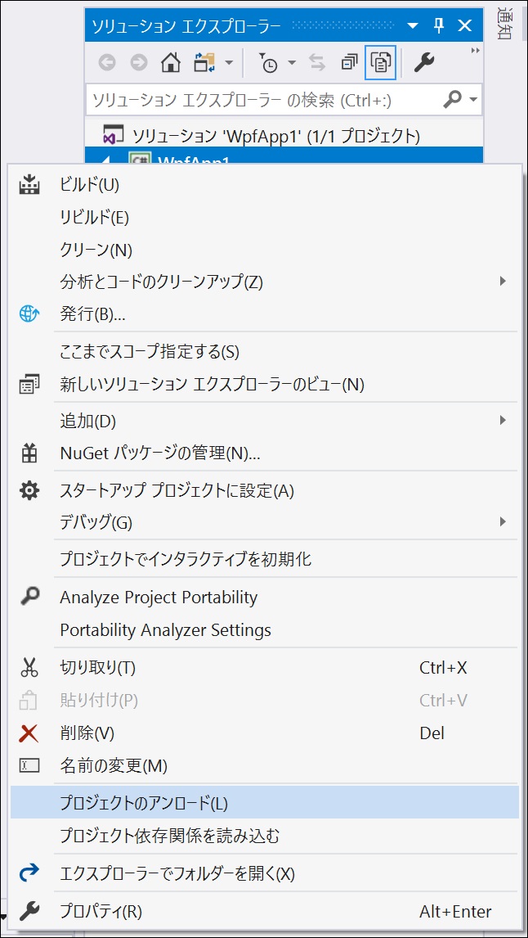This screenshot has height=938, width=528.
Task: Click the magnifier icon beside Analyze Project Portability
Action: pos(29,596)
